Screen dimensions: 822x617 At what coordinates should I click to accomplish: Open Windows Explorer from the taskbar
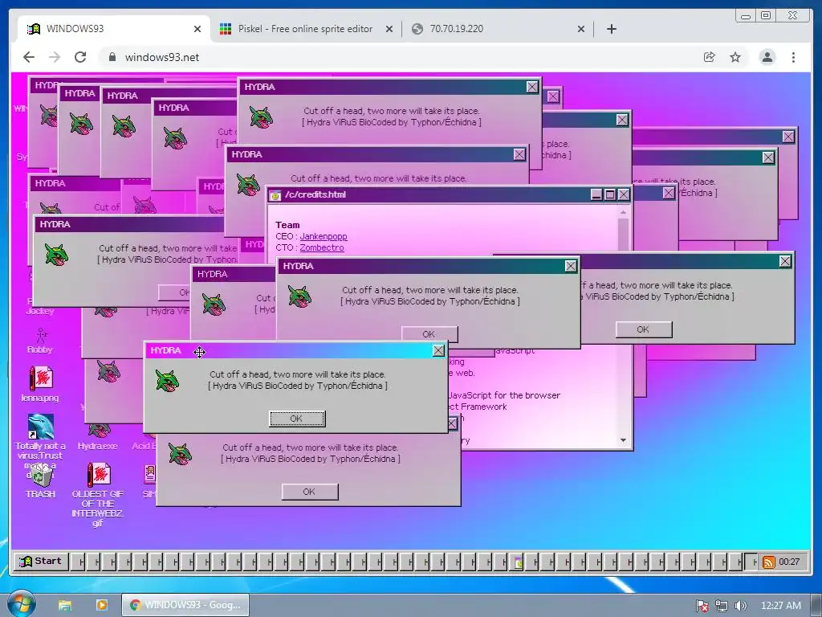coord(65,605)
